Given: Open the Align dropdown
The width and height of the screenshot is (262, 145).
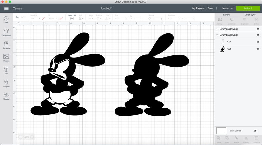Looking at the screenshot, I should 91,18.
